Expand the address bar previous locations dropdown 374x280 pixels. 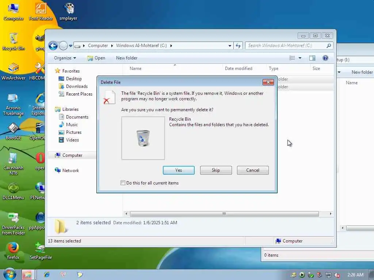click(x=230, y=46)
